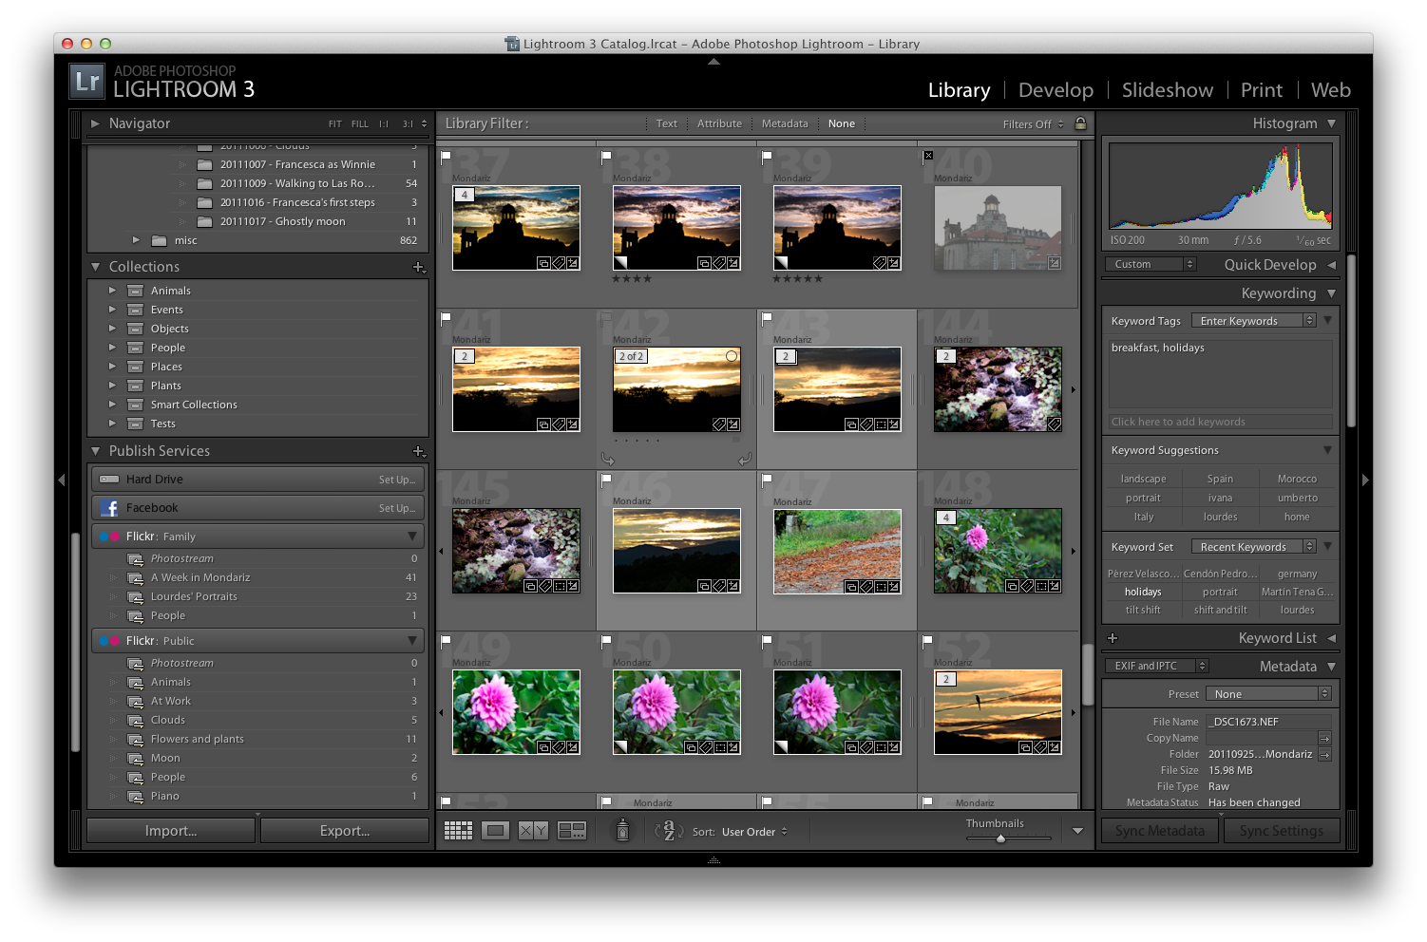
Task: Switch to Loupe view icon in toolbar
Action: point(495,831)
